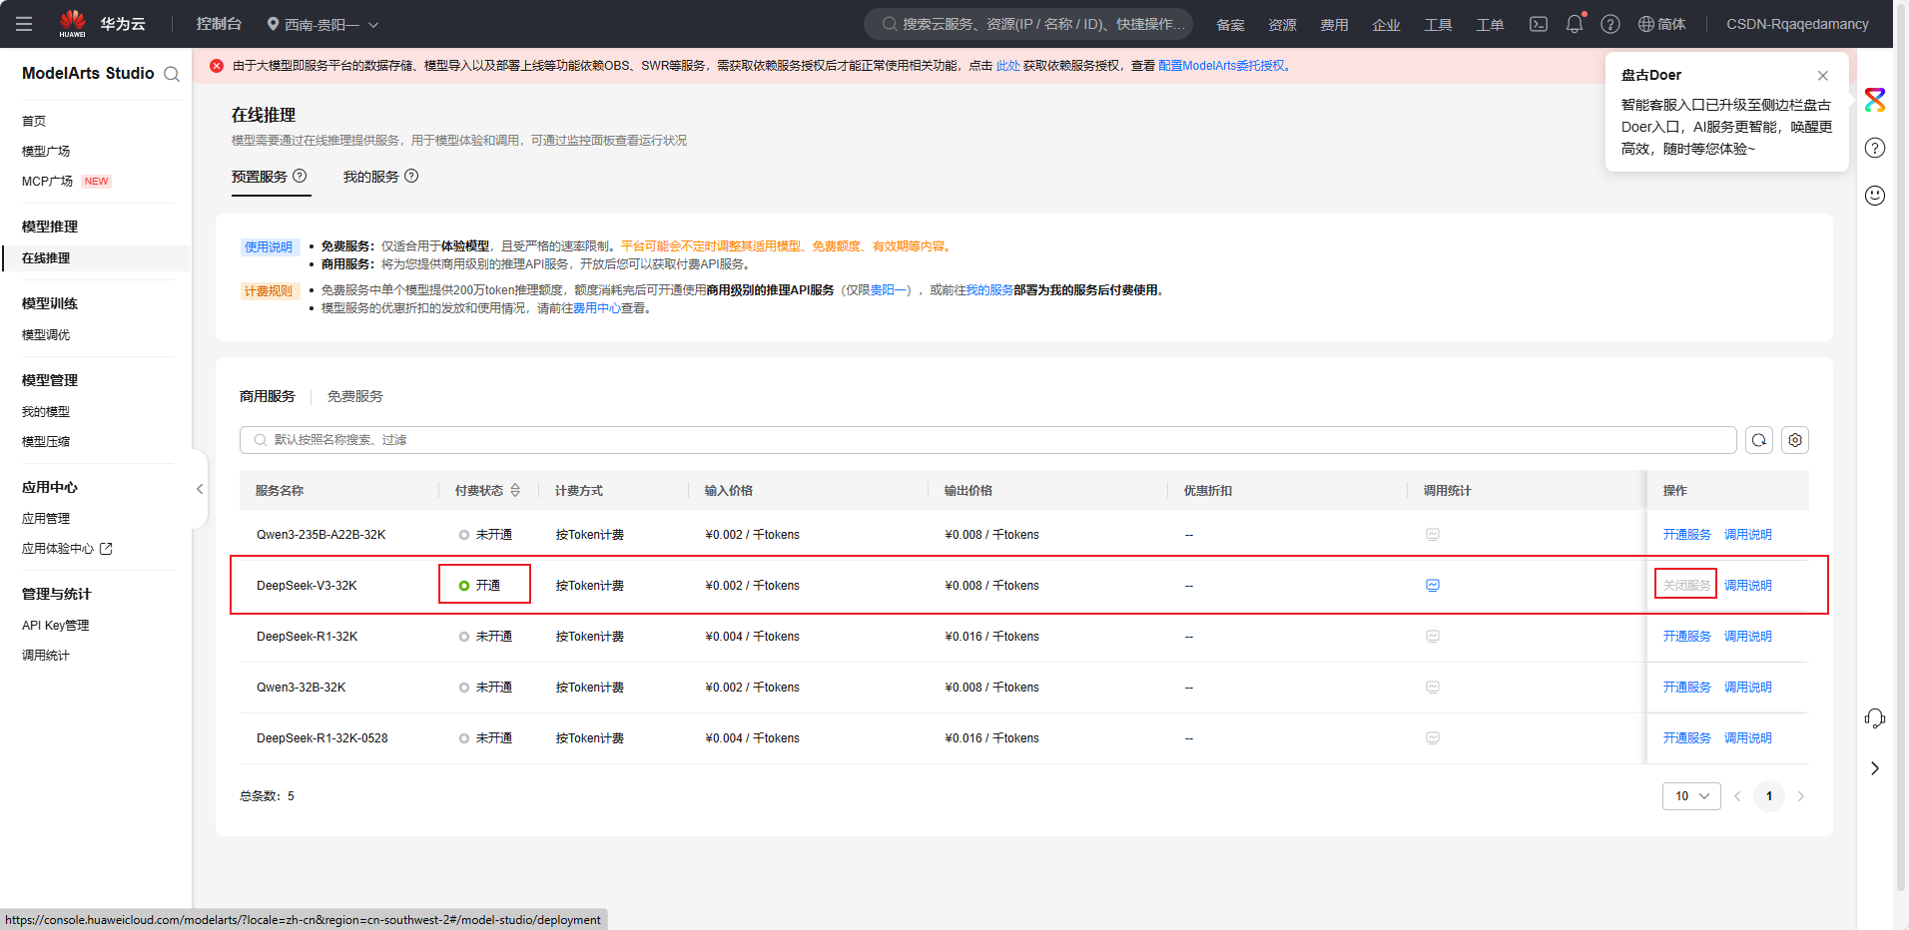Image resolution: width=1909 pixels, height=930 pixels.
Task: Open API Key管理 in sidebar
Action: pos(56,625)
